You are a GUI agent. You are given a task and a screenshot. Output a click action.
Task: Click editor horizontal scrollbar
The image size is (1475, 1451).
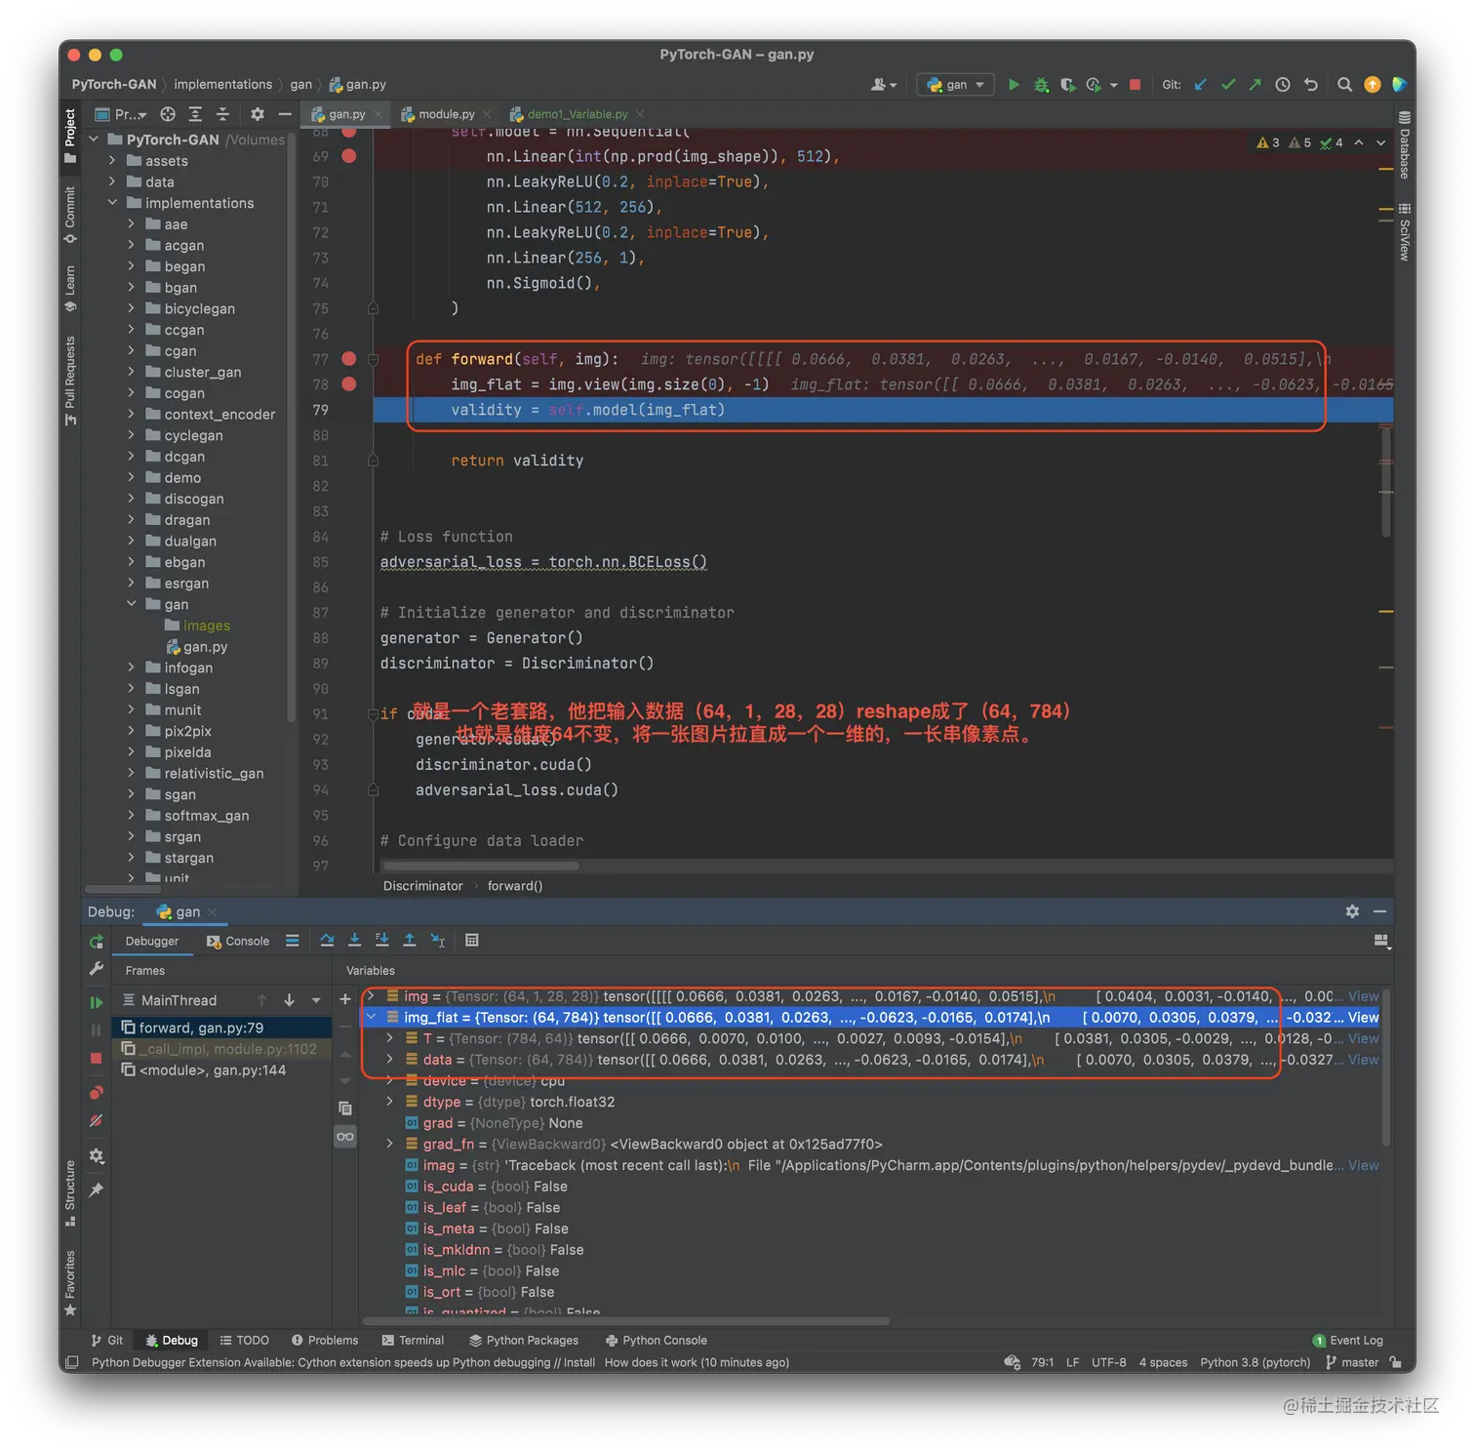pyautogui.click(x=481, y=866)
